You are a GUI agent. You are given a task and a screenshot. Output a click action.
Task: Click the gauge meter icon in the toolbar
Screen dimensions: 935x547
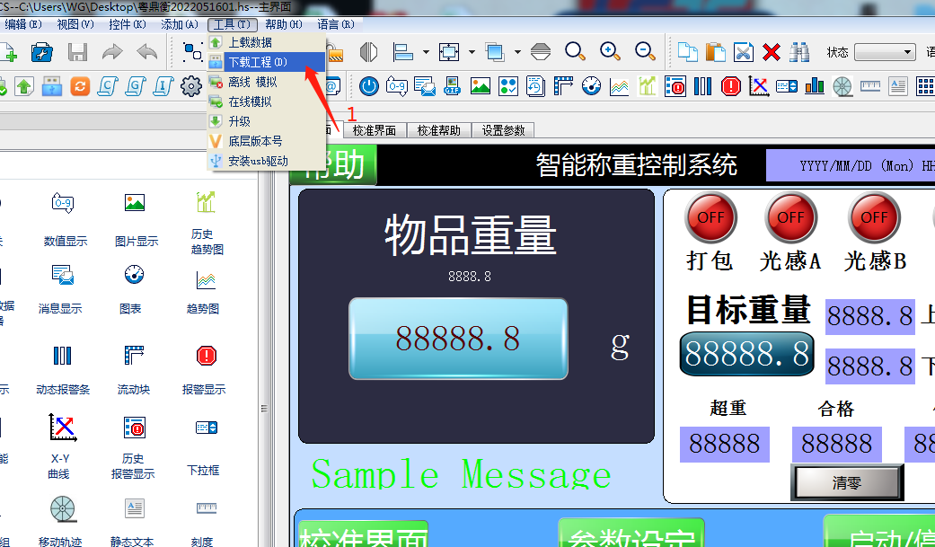[592, 86]
